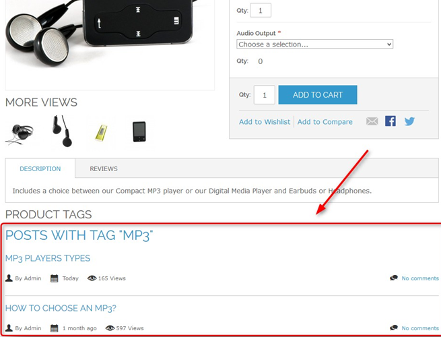This screenshot has width=441, height=337.
Task: Open the Reviews tab
Action: (x=104, y=168)
